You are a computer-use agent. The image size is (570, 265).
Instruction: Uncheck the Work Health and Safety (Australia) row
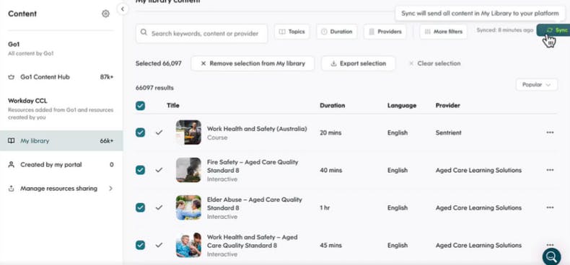tap(140, 132)
